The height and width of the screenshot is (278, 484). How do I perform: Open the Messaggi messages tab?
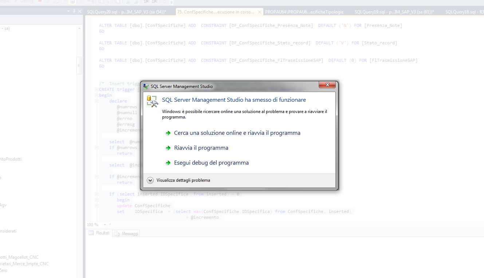126,234
